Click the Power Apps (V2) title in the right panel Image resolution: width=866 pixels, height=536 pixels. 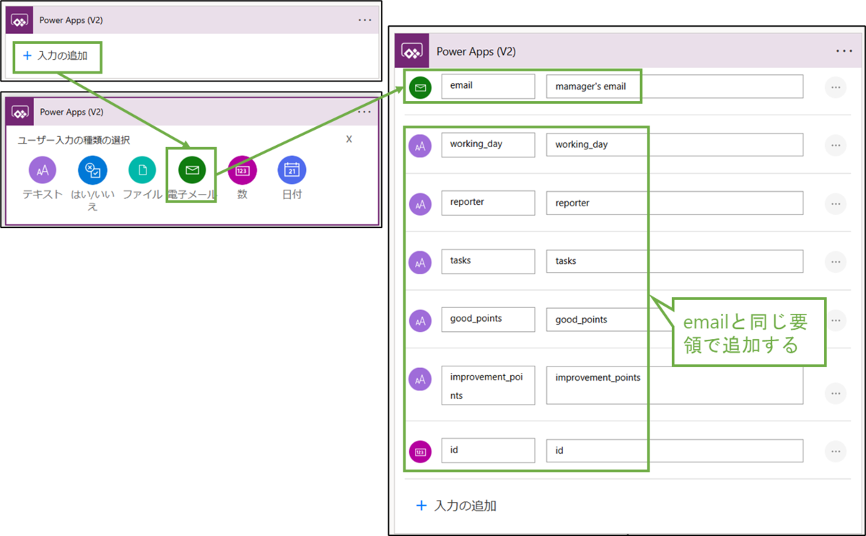pyautogui.click(x=476, y=52)
